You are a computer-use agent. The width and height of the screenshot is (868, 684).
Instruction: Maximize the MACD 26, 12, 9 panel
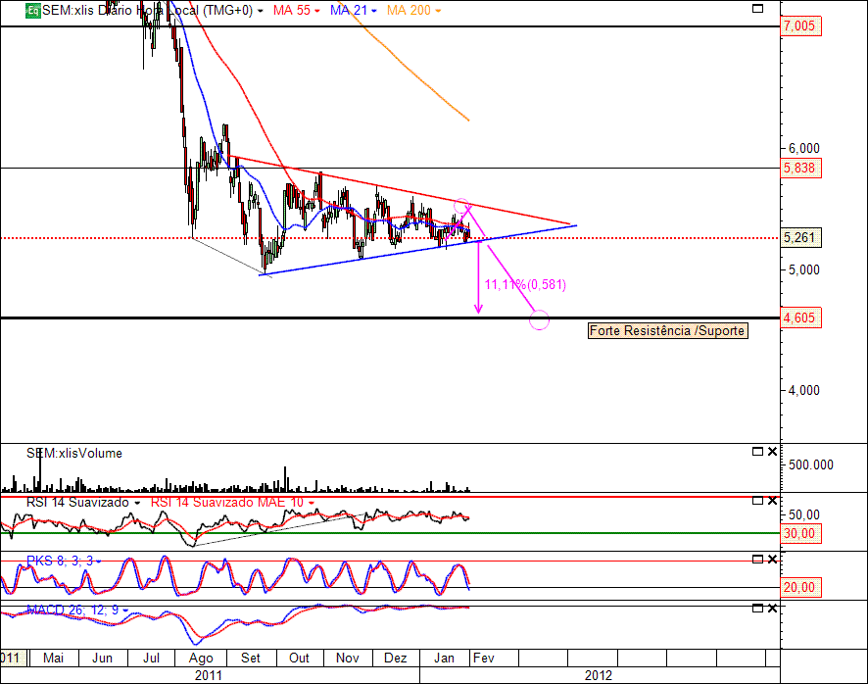[x=756, y=609]
